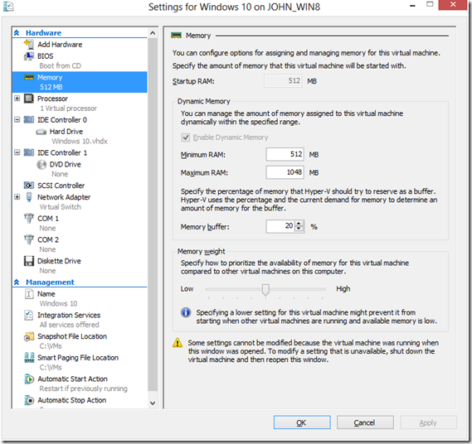Click the Memory icon in panel header

tap(176, 36)
